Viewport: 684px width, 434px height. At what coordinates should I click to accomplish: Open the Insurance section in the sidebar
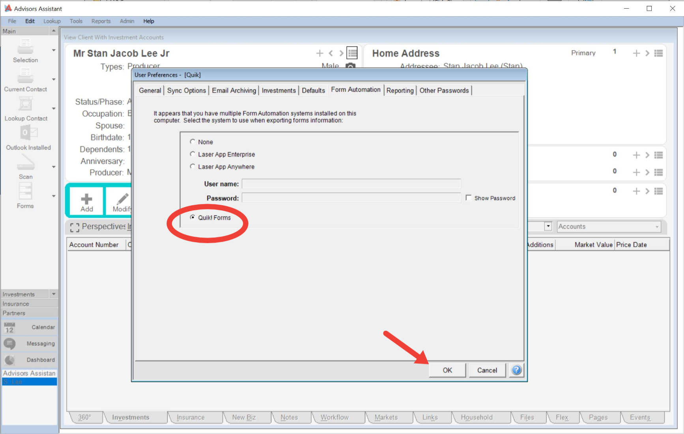click(30, 304)
